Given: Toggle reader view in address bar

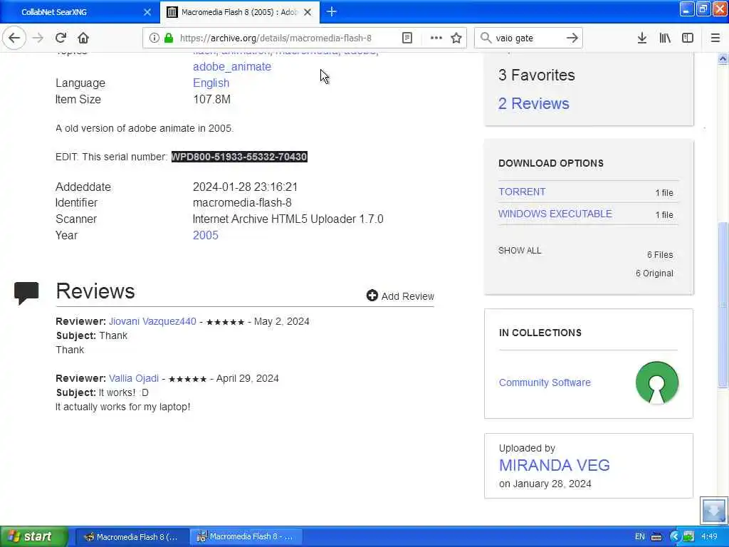Looking at the screenshot, I should (x=407, y=38).
